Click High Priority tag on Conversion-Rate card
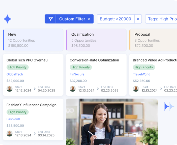The image size is (177, 145). pyautogui.click(x=81, y=67)
